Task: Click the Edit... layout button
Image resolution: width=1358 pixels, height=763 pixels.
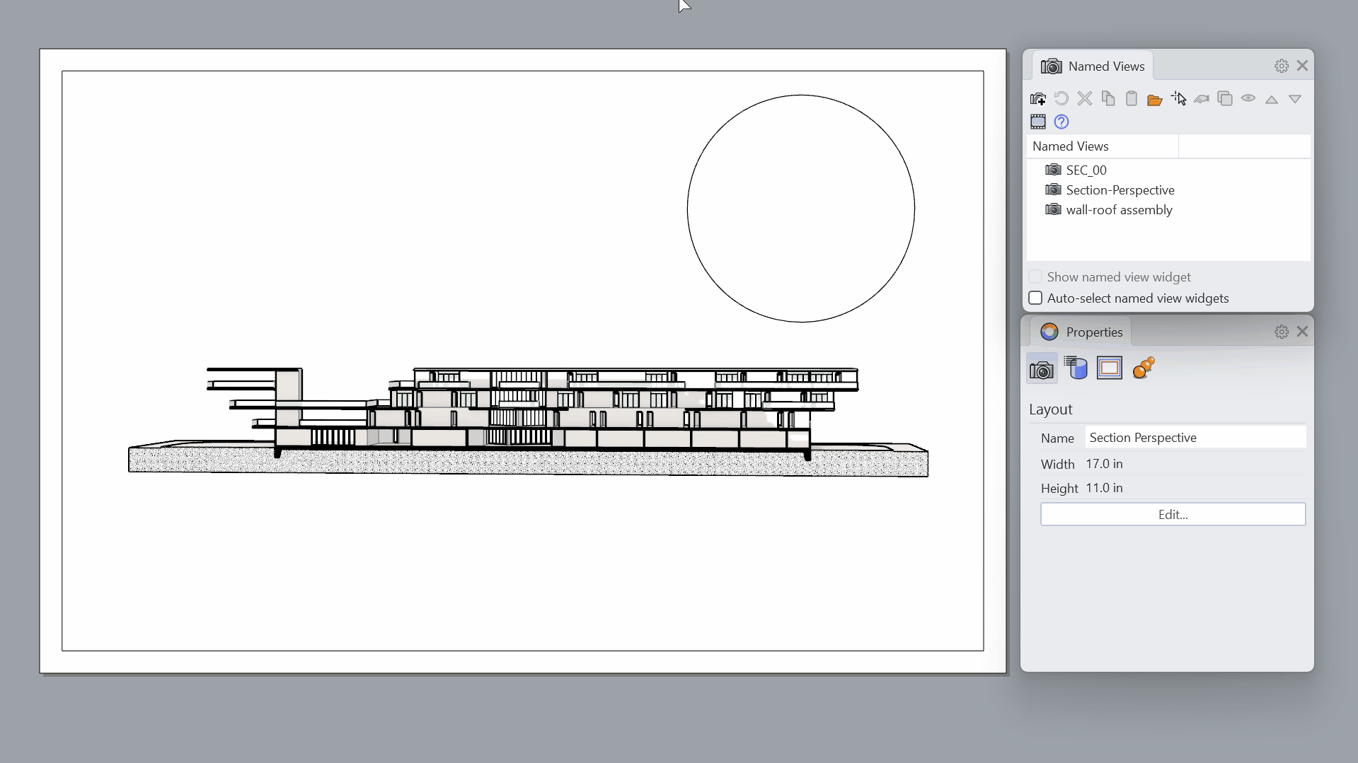Action: [1173, 515]
